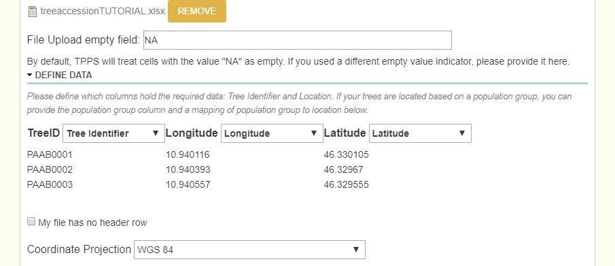615x266 pixels.
Task: Open the Coordinate Projection dropdown
Action: pos(249,250)
